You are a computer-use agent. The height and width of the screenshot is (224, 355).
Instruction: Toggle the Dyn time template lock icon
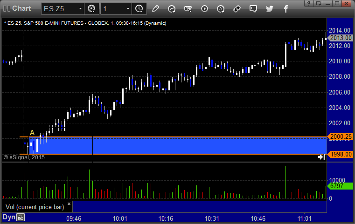(20, 217)
